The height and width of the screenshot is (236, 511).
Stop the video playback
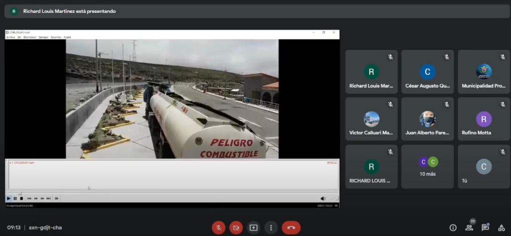pos(21,198)
